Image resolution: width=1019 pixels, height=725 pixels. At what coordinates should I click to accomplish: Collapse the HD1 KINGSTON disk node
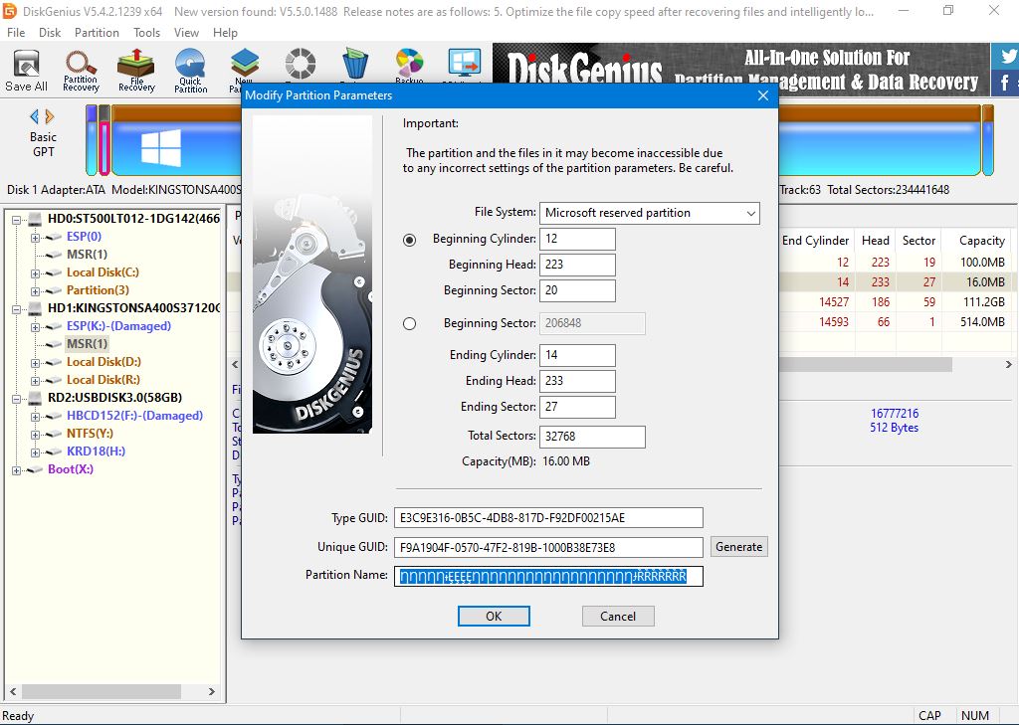point(17,308)
